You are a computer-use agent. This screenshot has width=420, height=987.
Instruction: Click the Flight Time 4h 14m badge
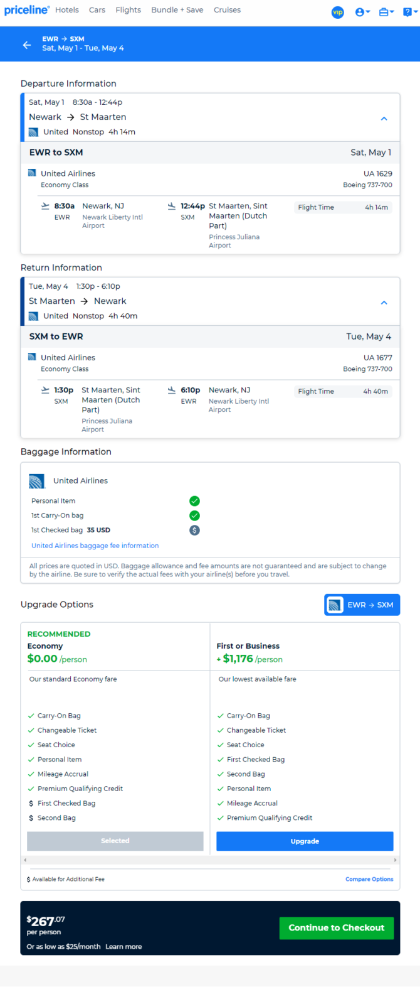pos(343,207)
